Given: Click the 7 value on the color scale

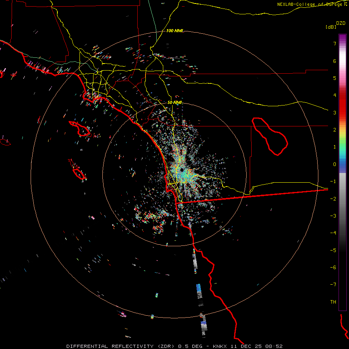Looking at the screenshot, I should [335, 43].
